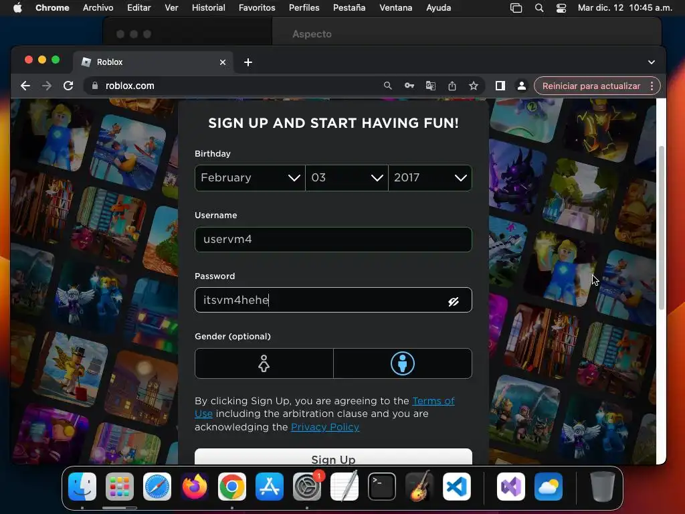
Task: Open Control Center in menu bar
Action: coord(561,8)
